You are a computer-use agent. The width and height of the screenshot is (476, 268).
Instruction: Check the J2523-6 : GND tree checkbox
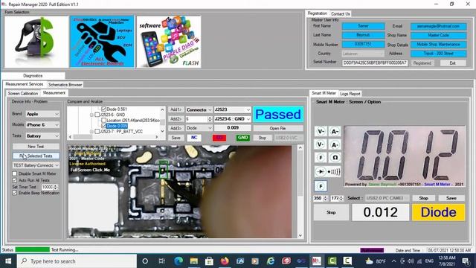97,115
